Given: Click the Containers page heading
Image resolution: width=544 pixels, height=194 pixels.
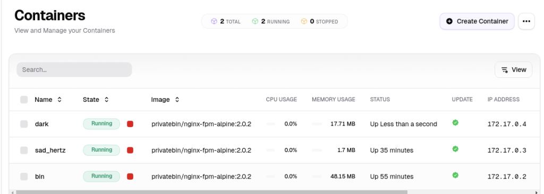Looking at the screenshot, I should point(49,15).
